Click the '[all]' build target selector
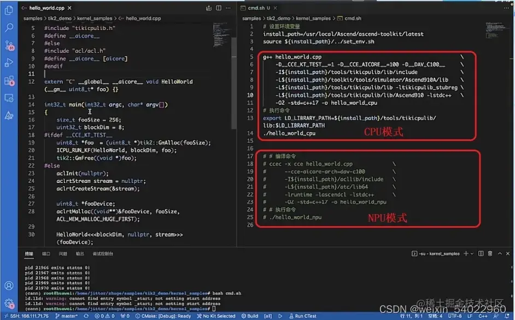The image size is (515, 320). click(268, 316)
